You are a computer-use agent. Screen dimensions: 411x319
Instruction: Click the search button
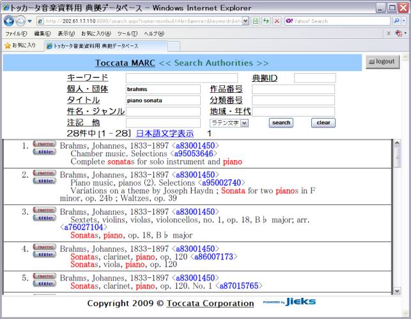coord(281,123)
